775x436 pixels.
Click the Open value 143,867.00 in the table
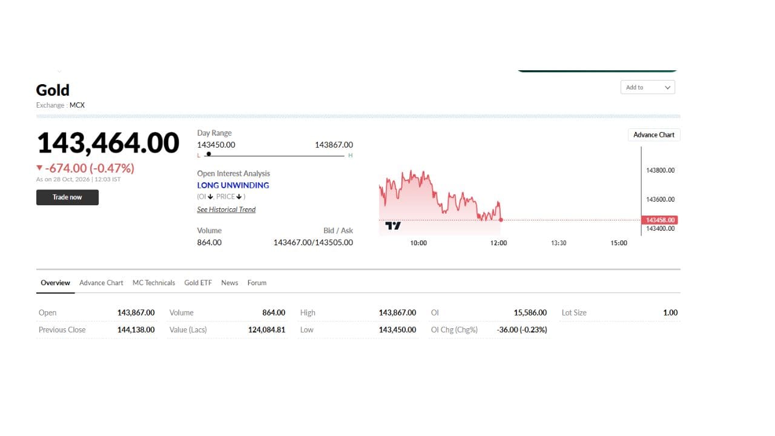[x=136, y=312]
